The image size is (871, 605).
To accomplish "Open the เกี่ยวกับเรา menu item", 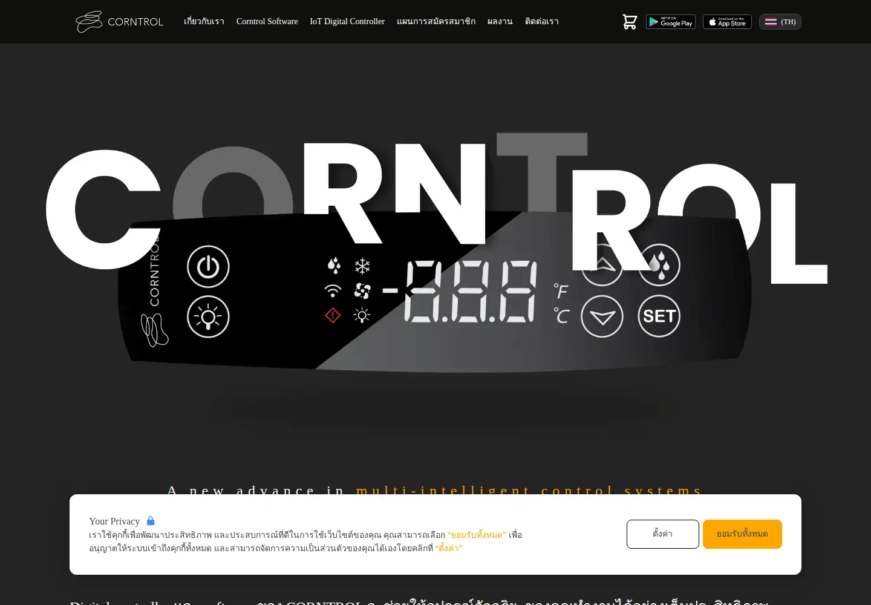I will click(204, 21).
